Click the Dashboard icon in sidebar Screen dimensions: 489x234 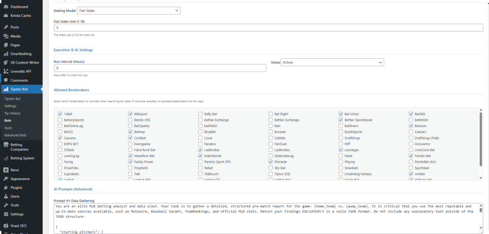(5, 7)
